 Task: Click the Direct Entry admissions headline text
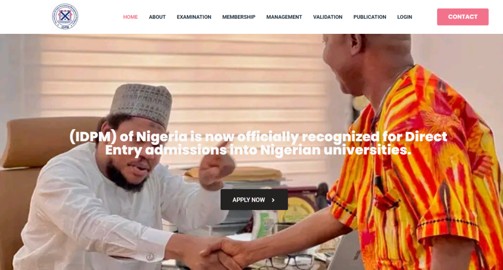click(258, 143)
